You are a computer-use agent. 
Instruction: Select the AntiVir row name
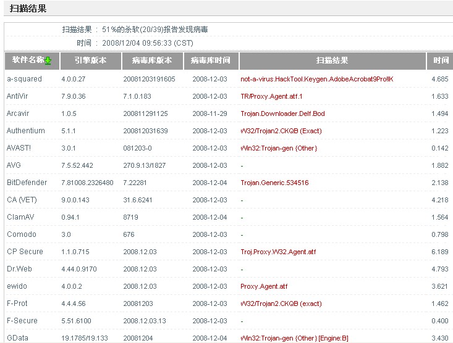coord(17,96)
